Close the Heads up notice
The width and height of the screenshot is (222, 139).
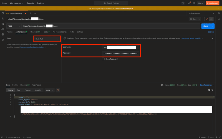pos(212,38)
